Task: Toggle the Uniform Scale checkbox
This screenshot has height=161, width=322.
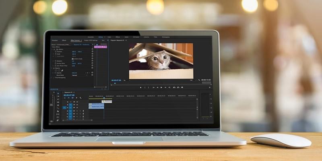Action: [x=72, y=59]
